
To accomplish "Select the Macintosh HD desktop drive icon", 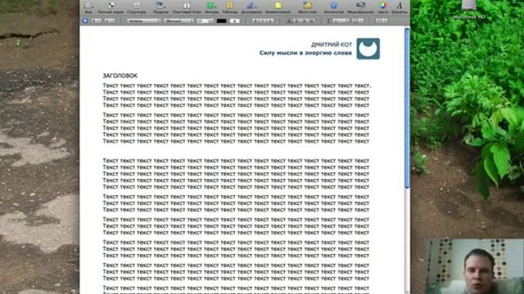I will (469, 9).
